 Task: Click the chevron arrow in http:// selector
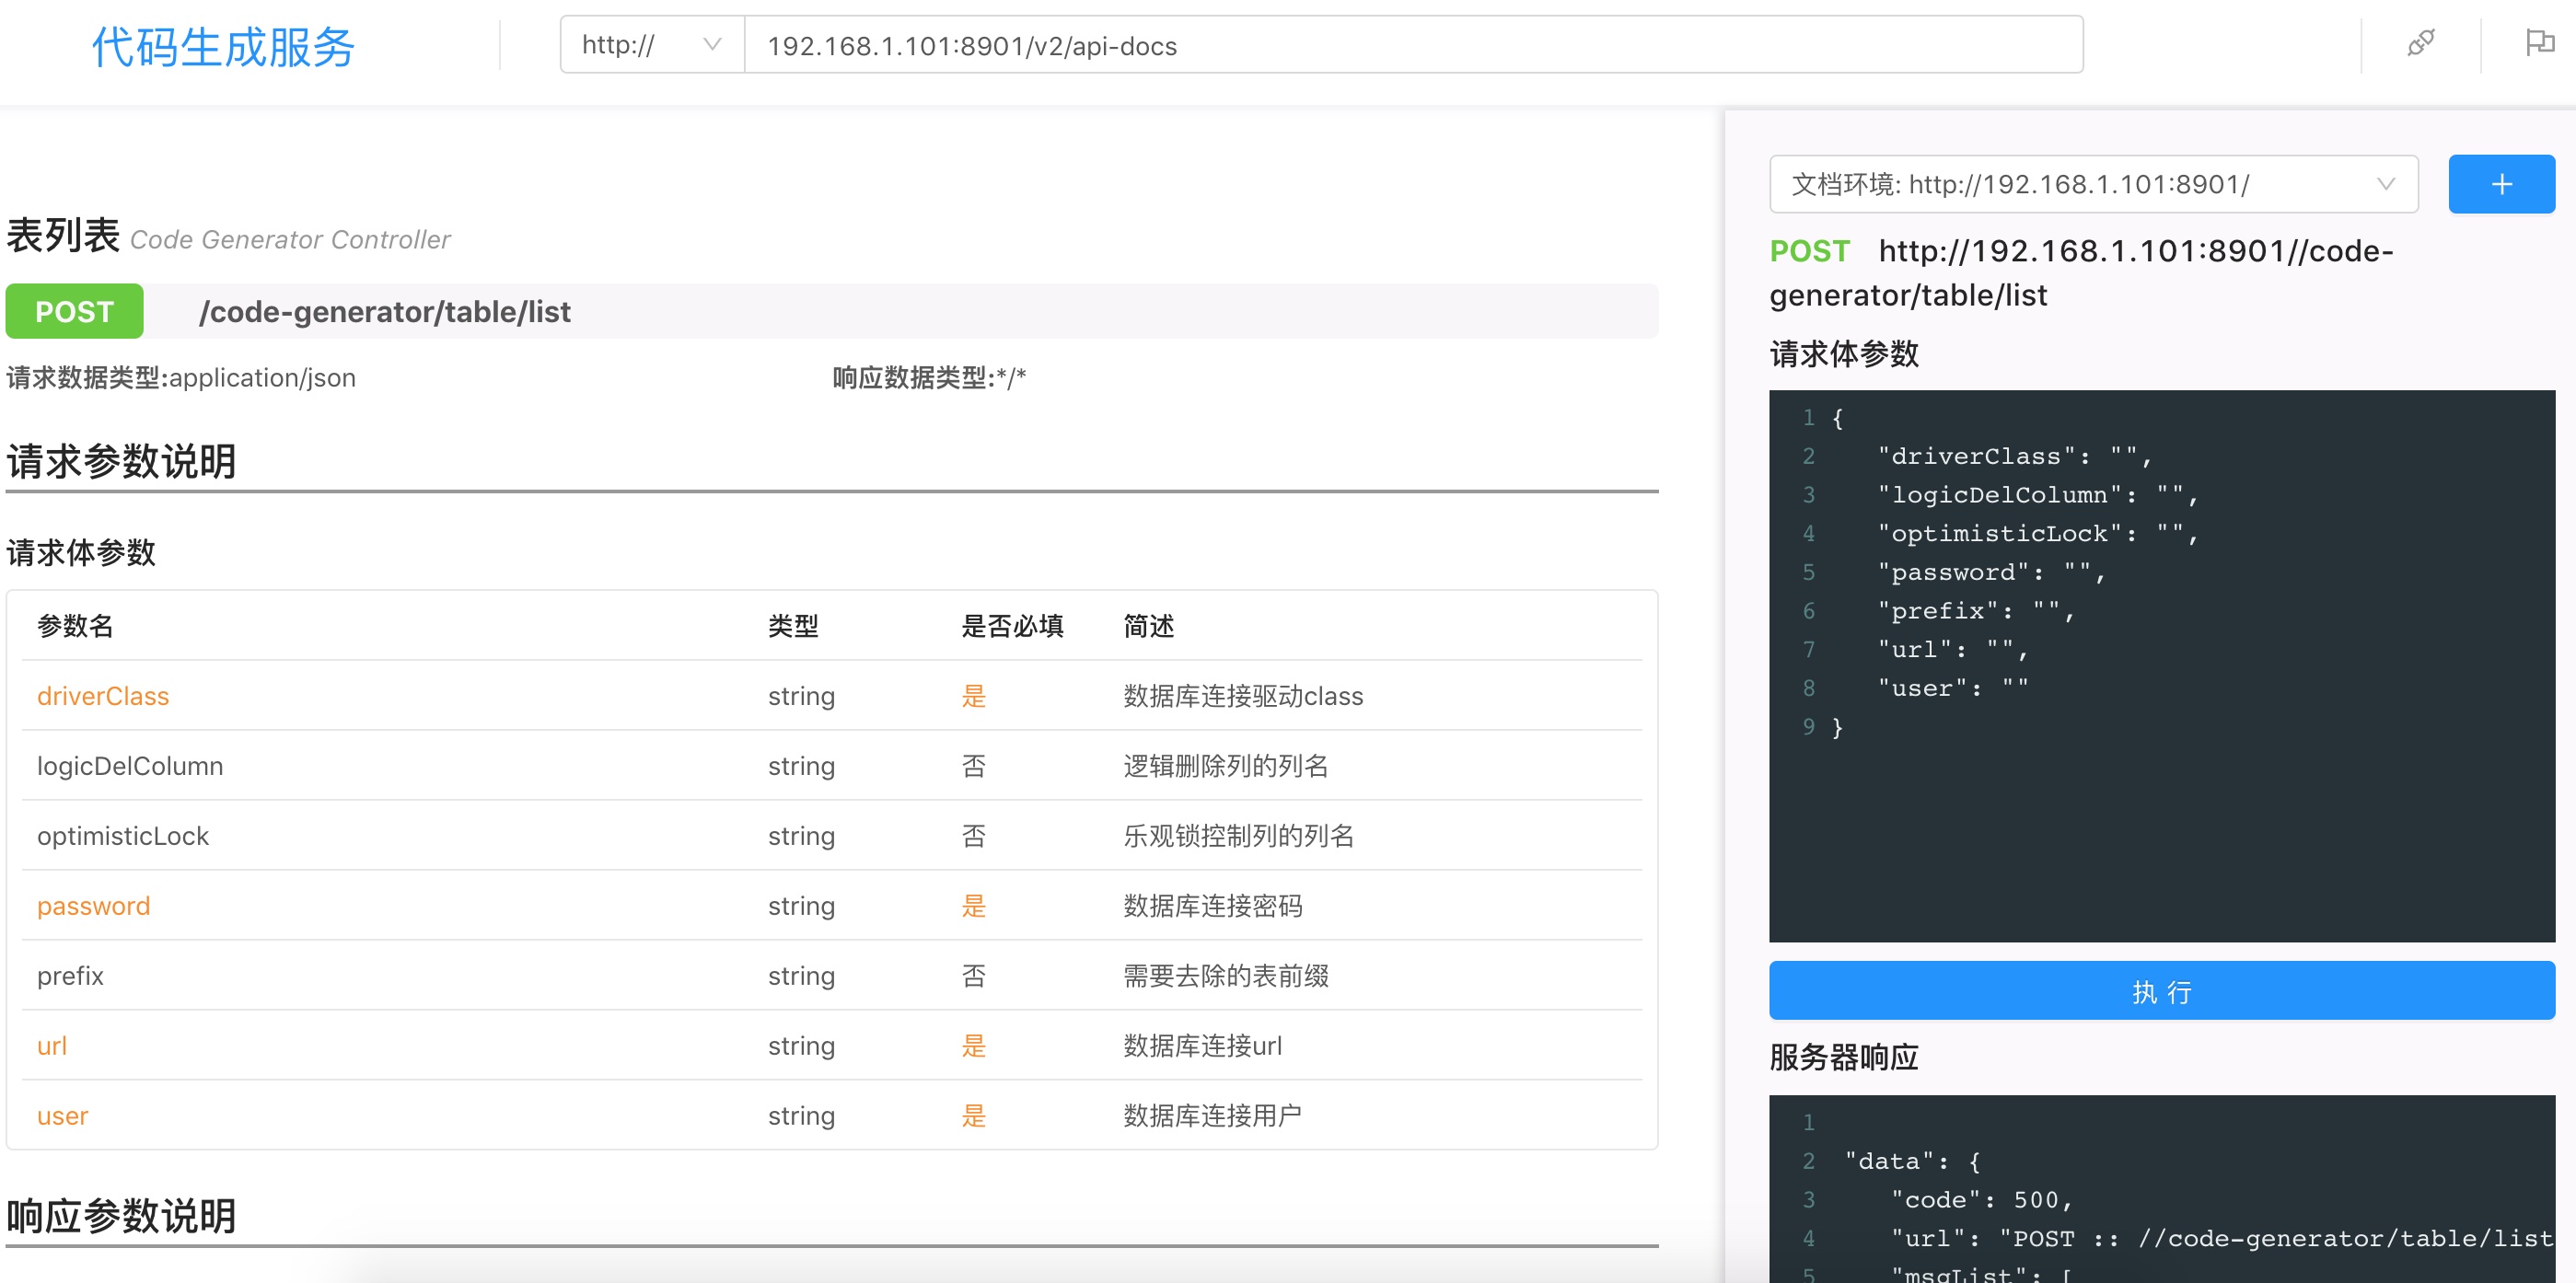[712, 45]
